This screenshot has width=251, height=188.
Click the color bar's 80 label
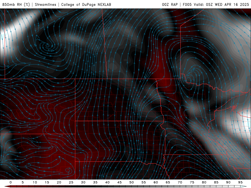(x=204, y=182)
